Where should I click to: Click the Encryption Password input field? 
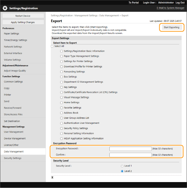(130, 149)
